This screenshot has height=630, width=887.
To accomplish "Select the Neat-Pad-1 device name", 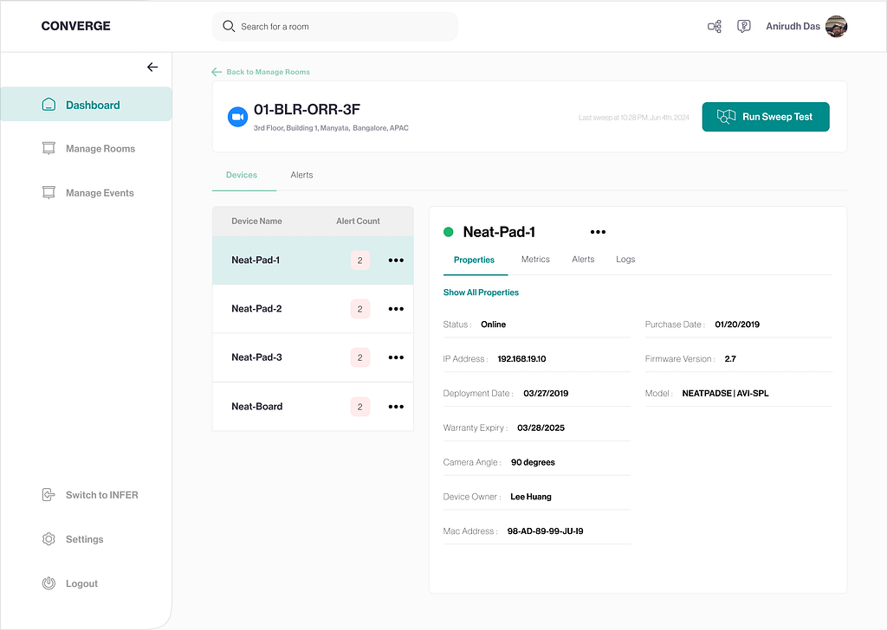I will 256,260.
